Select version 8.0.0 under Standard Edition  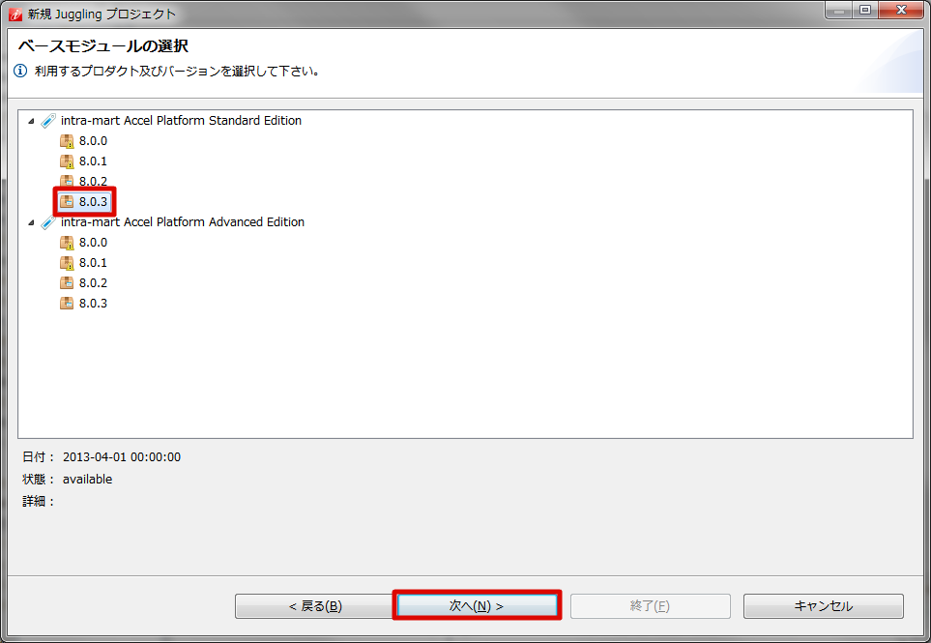pos(93,141)
